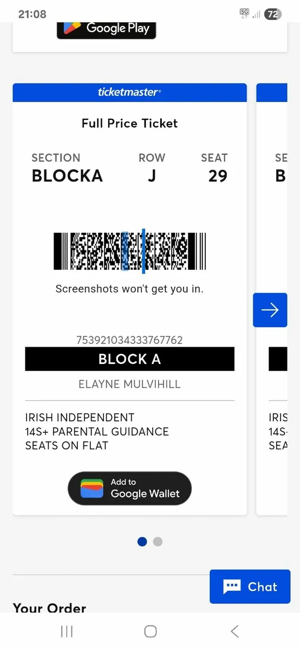Tap the Android back arrow
300x650 pixels.
(234, 631)
